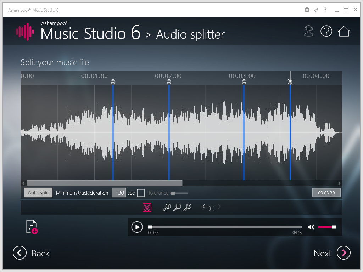This screenshot has width=363, height=272.
Task: Mute audio with the speaker icon
Action: point(311,227)
